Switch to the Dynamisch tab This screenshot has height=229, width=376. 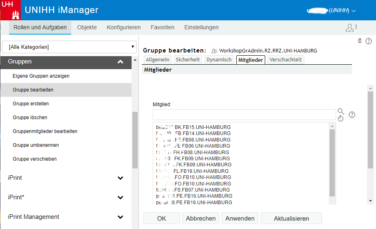tap(219, 60)
